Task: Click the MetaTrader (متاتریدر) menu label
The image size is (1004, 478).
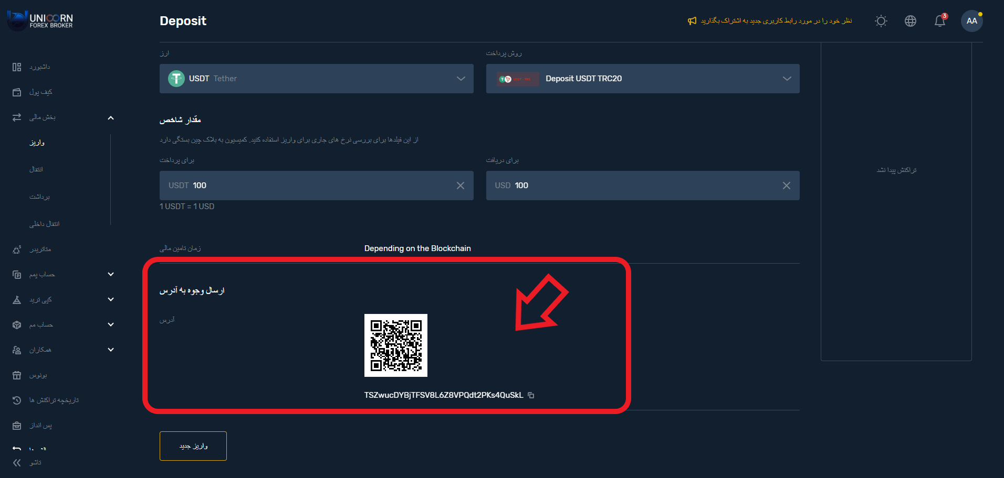Action: pos(40,249)
